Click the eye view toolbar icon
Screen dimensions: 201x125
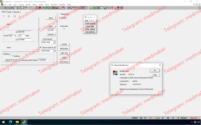[108, 8]
